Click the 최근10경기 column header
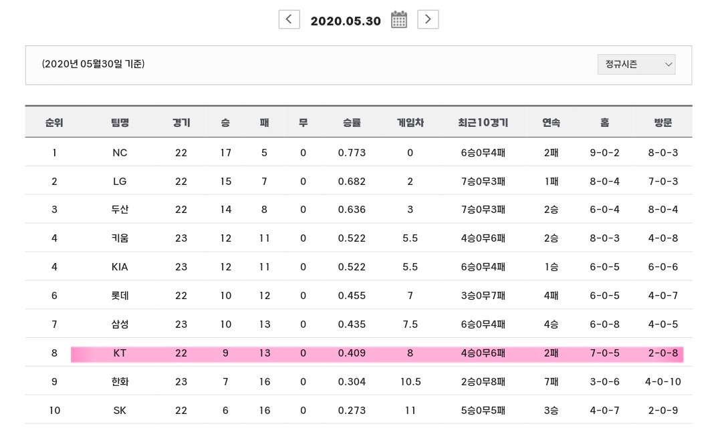Screen dimensions: 722x434 pyautogui.click(x=483, y=123)
